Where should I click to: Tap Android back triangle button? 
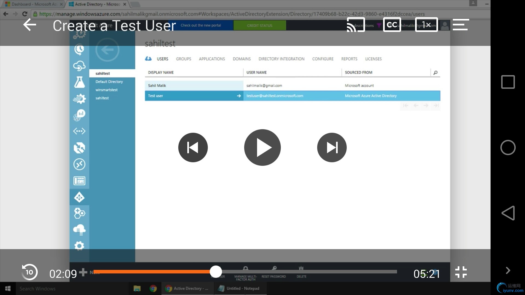click(508, 213)
